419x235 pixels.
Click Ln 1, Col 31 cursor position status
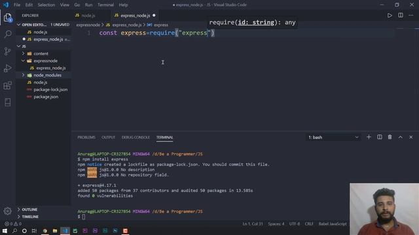[253, 224]
